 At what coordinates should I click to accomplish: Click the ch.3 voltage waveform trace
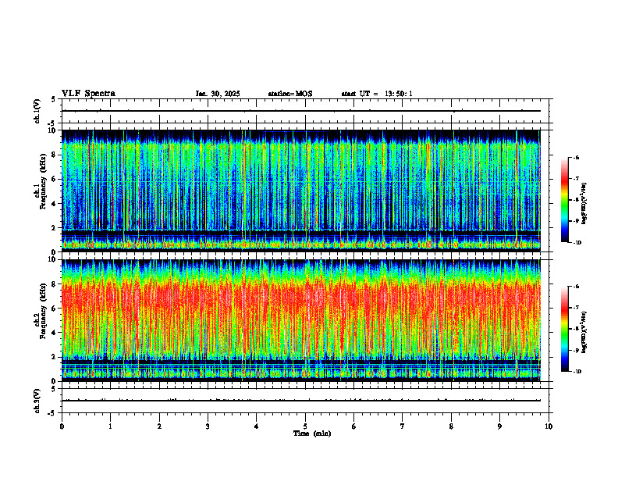pos(301,401)
